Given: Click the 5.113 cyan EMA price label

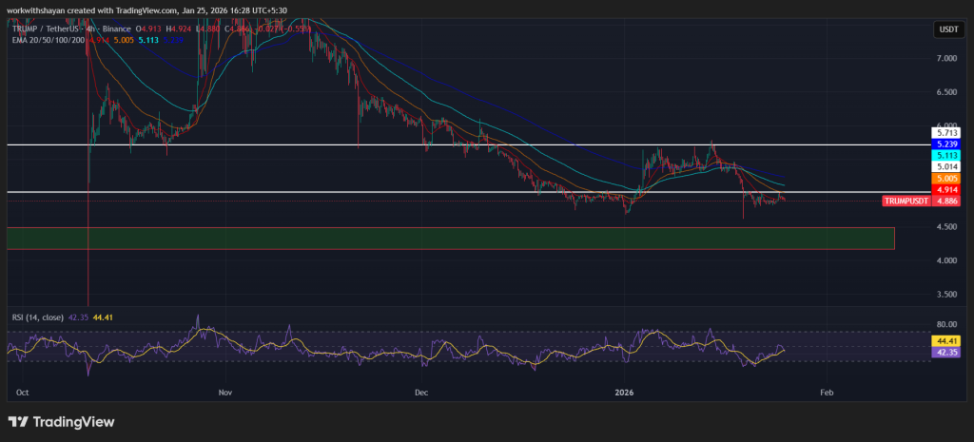Looking at the screenshot, I should [947, 155].
